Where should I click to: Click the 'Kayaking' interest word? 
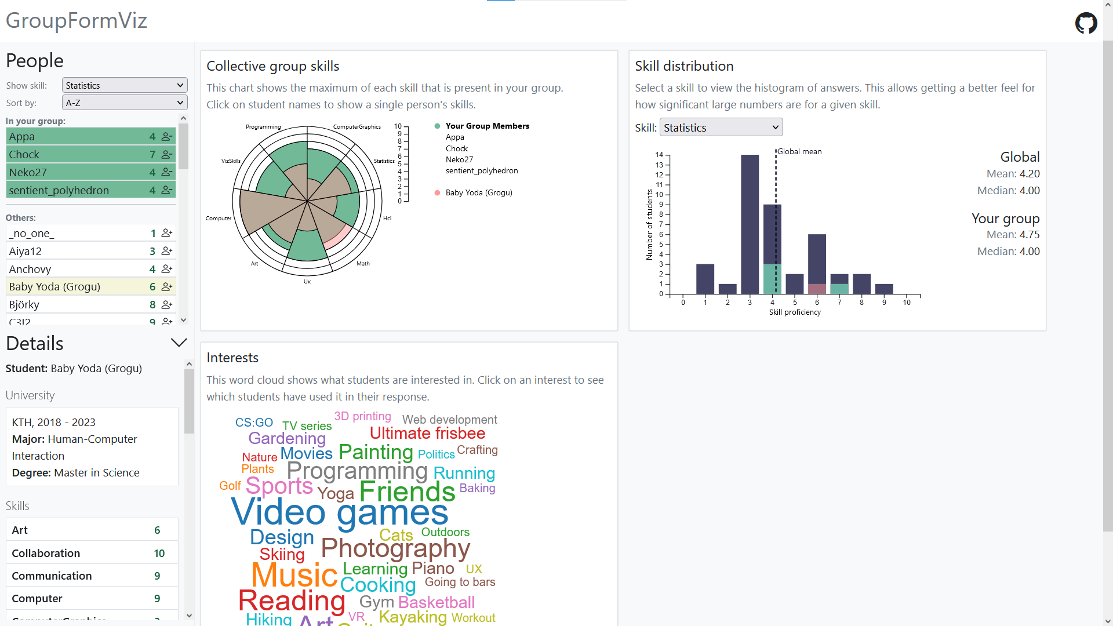pos(413,617)
